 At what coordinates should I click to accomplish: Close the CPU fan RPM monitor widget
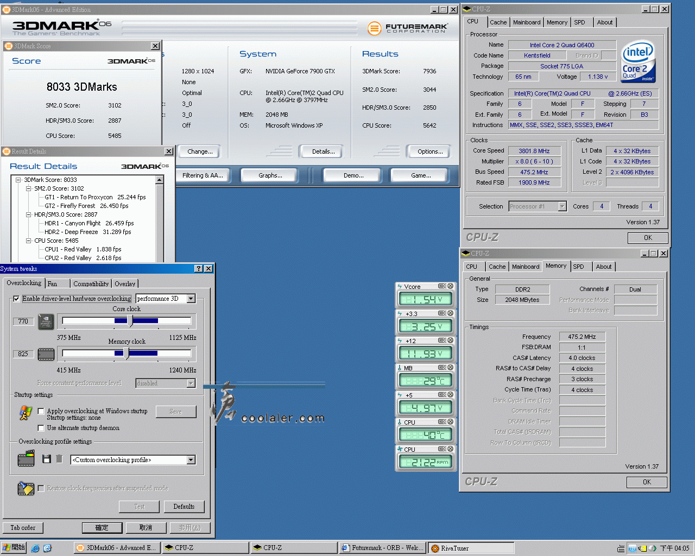click(450, 449)
